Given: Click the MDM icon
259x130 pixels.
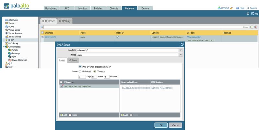Looking at the screenshot, I should [x=10, y=57].
